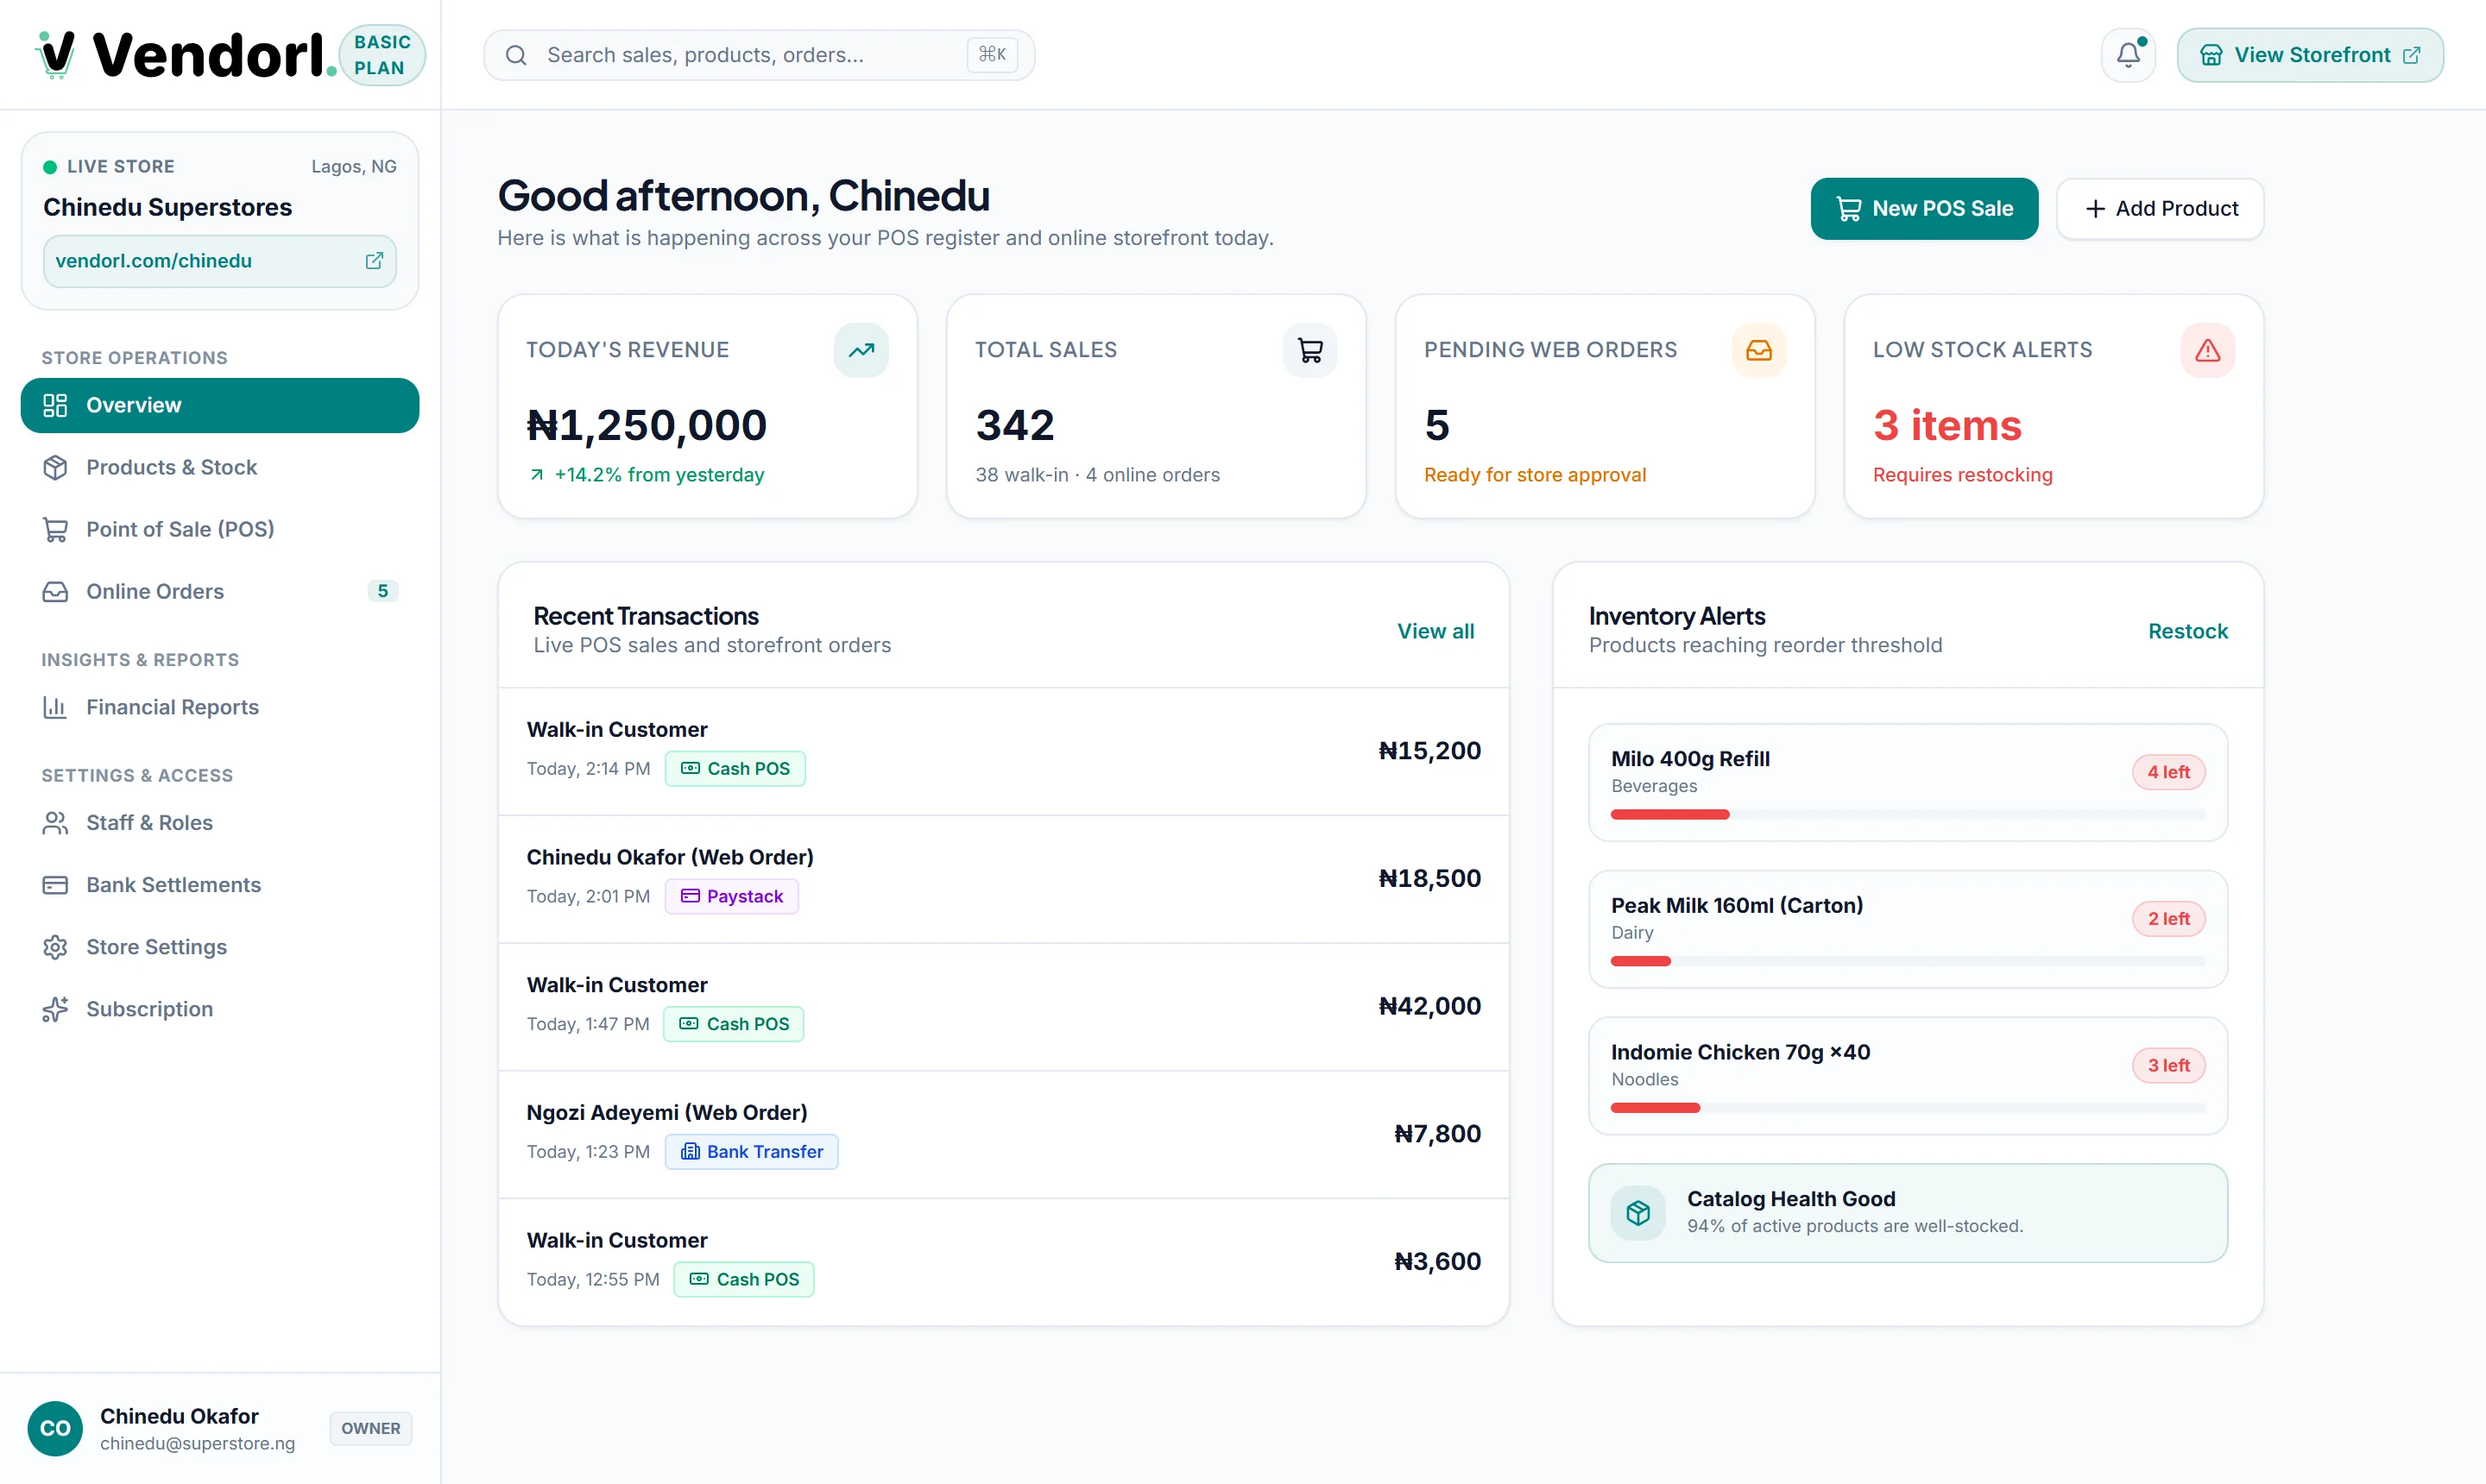
Task: Click View Storefront button
Action: click(2310, 55)
